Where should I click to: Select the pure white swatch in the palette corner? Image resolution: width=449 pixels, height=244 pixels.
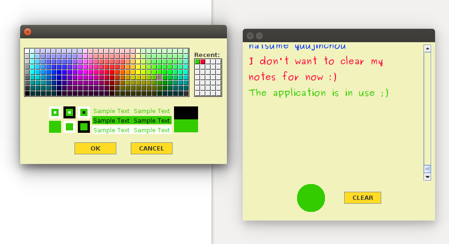click(27, 51)
